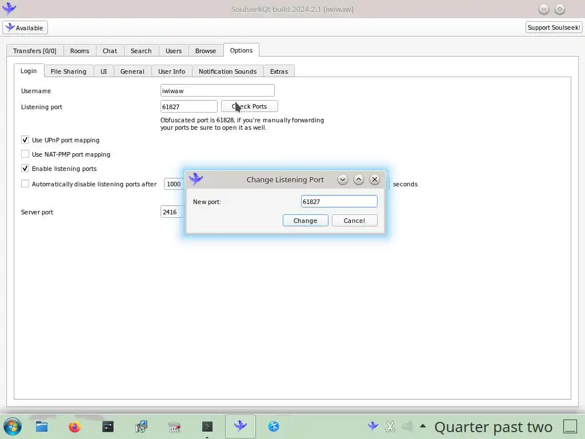585x439 pixels.
Task: Open the globe browser icon in taskbar
Action: (x=274, y=426)
